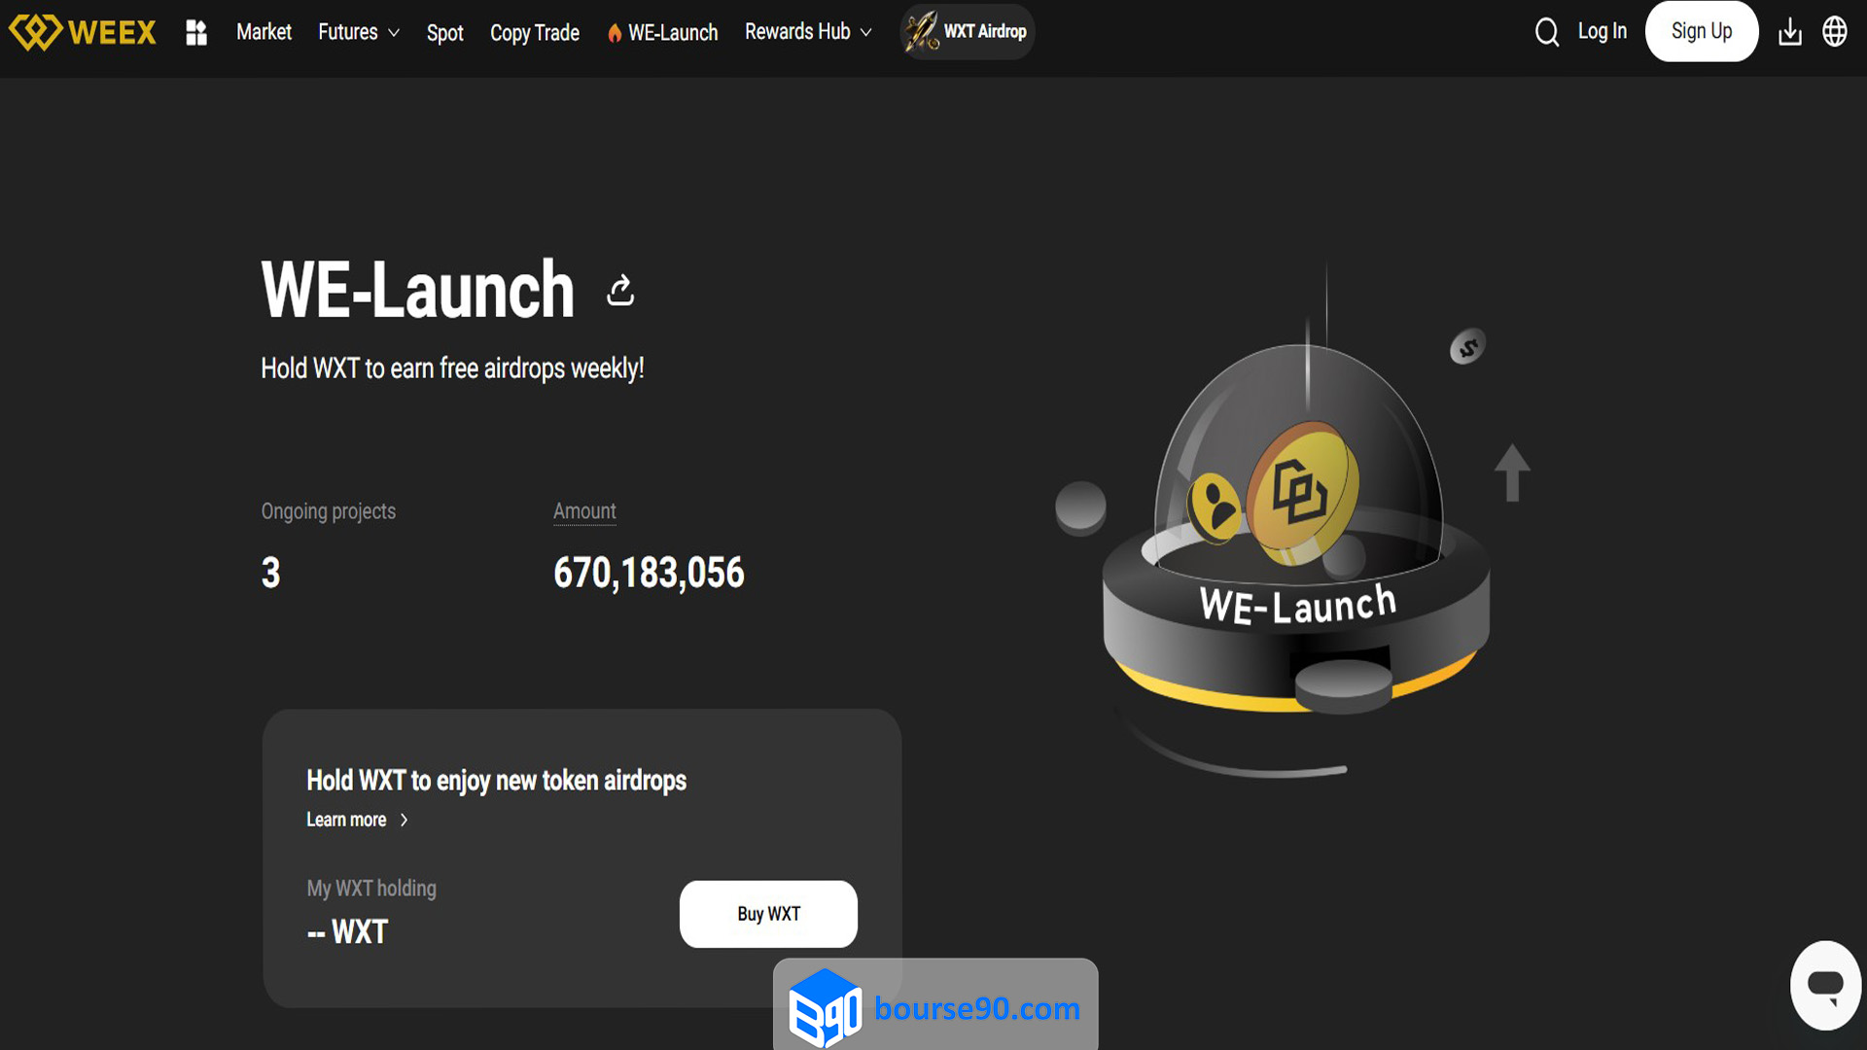Image resolution: width=1867 pixels, height=1050 pixels.
Task: Open the apps grid menu icon
Action: click(x=196, y=32)
